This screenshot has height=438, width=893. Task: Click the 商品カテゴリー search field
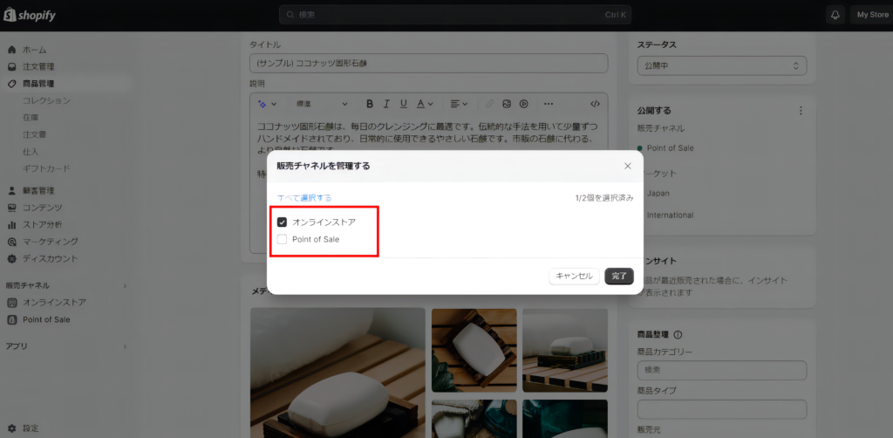(721, 370)
